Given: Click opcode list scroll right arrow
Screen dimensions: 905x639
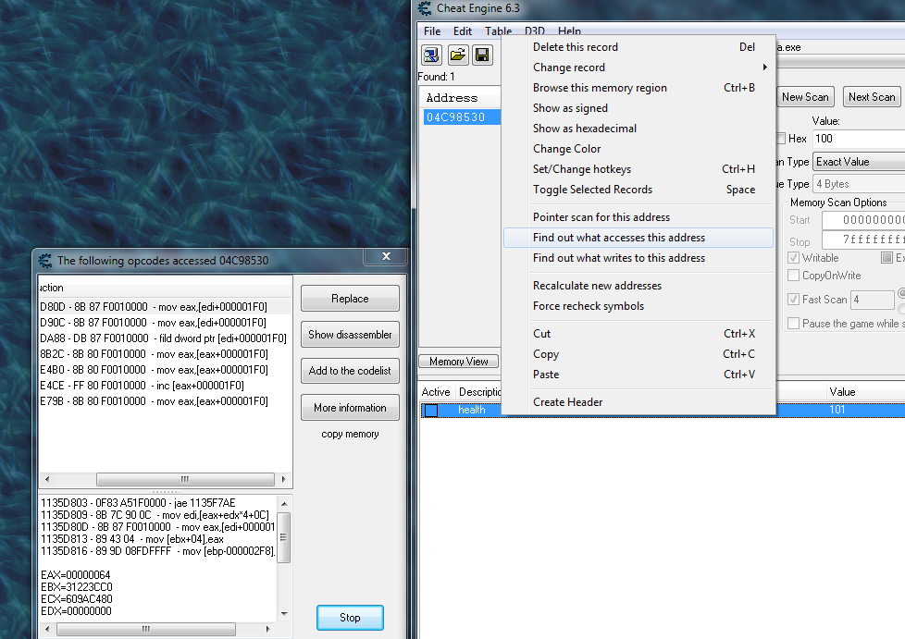Looking at the screenshot, I should [283, 479].
